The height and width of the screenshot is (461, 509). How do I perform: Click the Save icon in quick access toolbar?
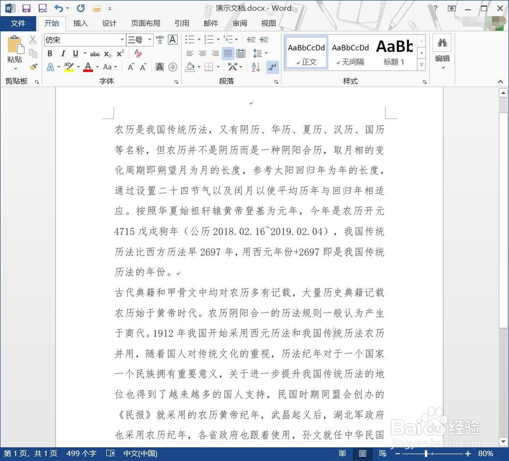click(26, 8)
